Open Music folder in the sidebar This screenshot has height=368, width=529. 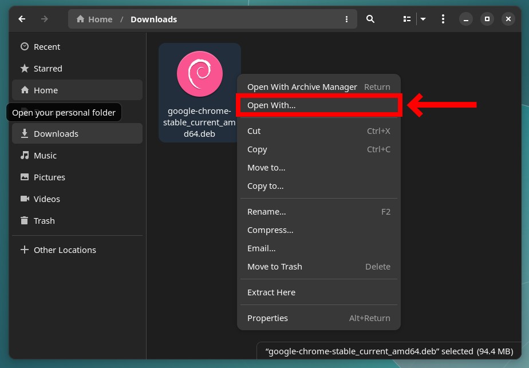tap(77, 156)
